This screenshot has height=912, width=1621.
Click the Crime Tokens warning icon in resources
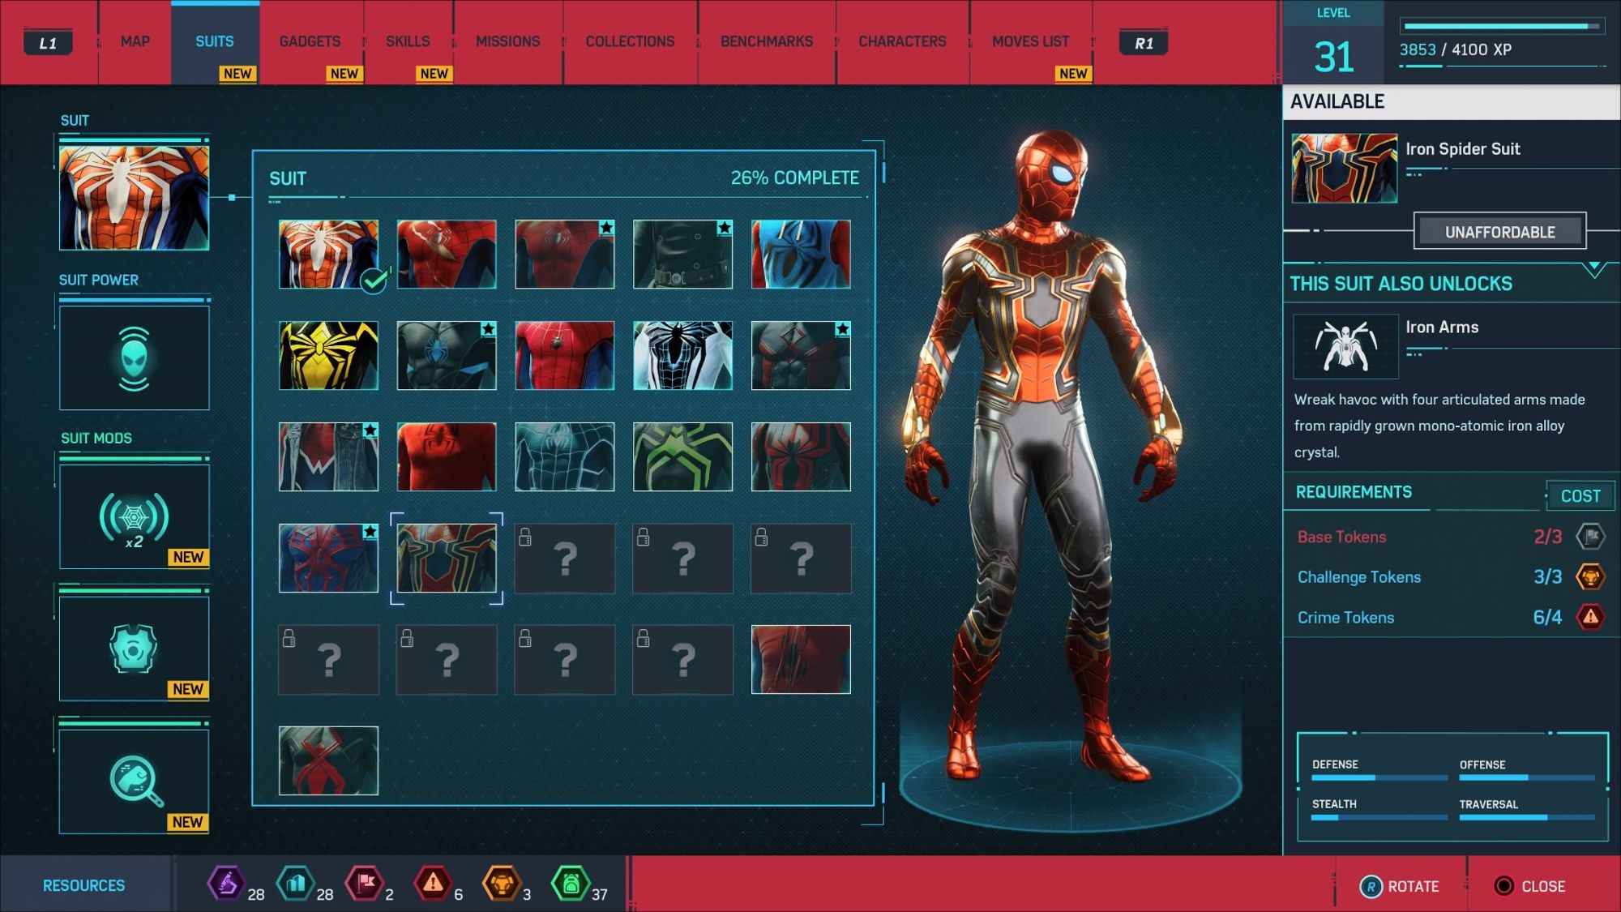[x=433, y=884]
